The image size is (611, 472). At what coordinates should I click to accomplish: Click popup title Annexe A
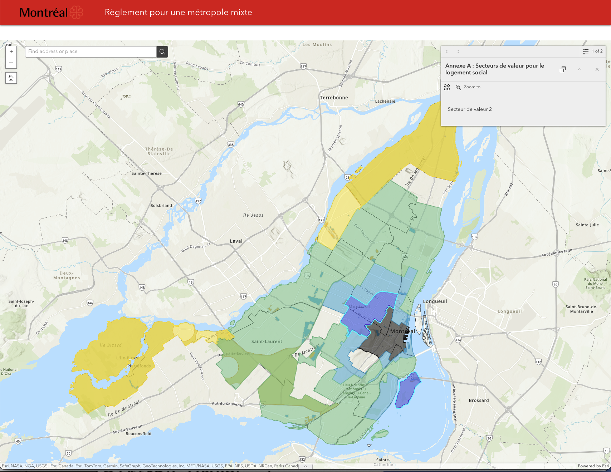click(495, 69)
